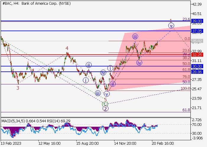Select the circled iv label below the 31.11 pullback

coord(139,63)
